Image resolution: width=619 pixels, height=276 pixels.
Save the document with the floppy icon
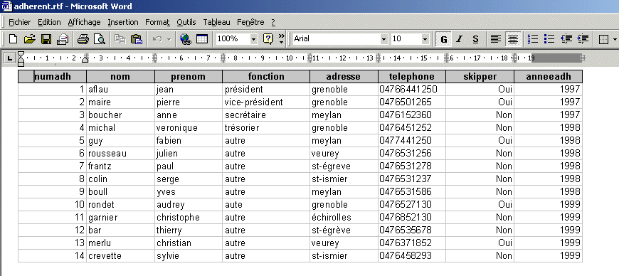tap(46, 38)
